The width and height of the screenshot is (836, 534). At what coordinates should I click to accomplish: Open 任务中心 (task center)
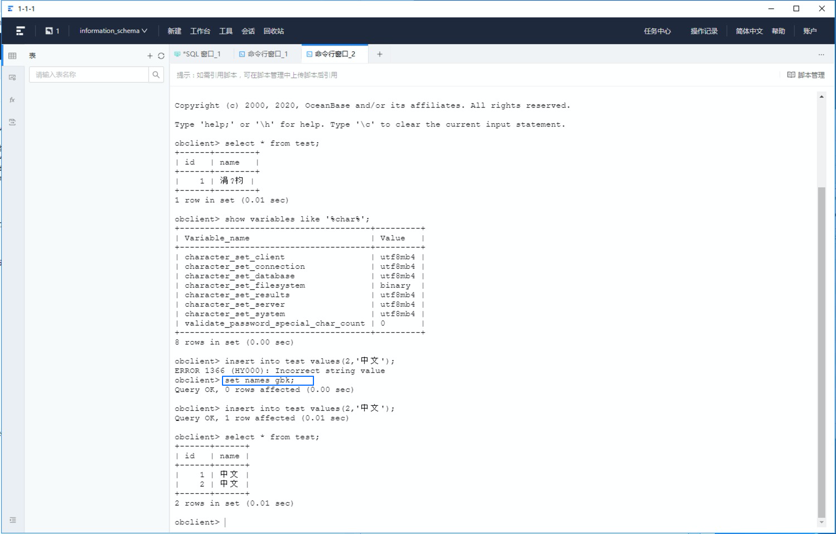coord(657,31)
